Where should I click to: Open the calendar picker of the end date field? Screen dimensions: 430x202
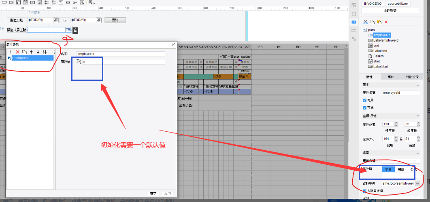[99, 20]
